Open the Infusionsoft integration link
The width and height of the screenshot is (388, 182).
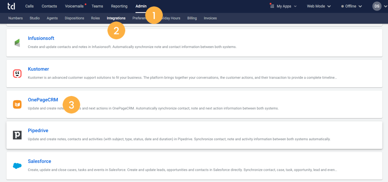click(41, 38)
